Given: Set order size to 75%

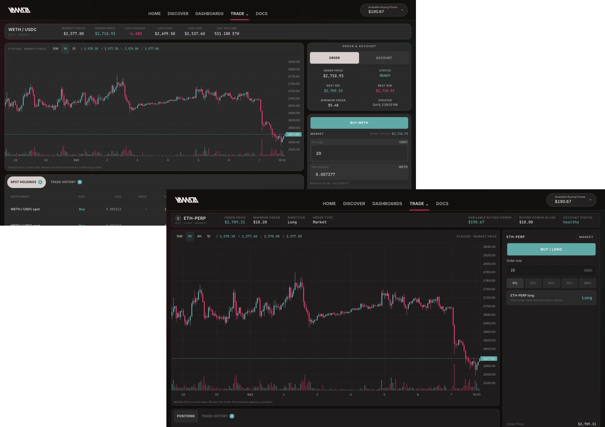Looking at the screenshot, I should (569, 283).
